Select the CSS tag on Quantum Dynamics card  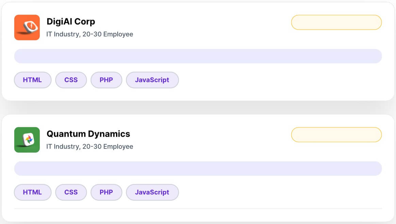[71, 192]
